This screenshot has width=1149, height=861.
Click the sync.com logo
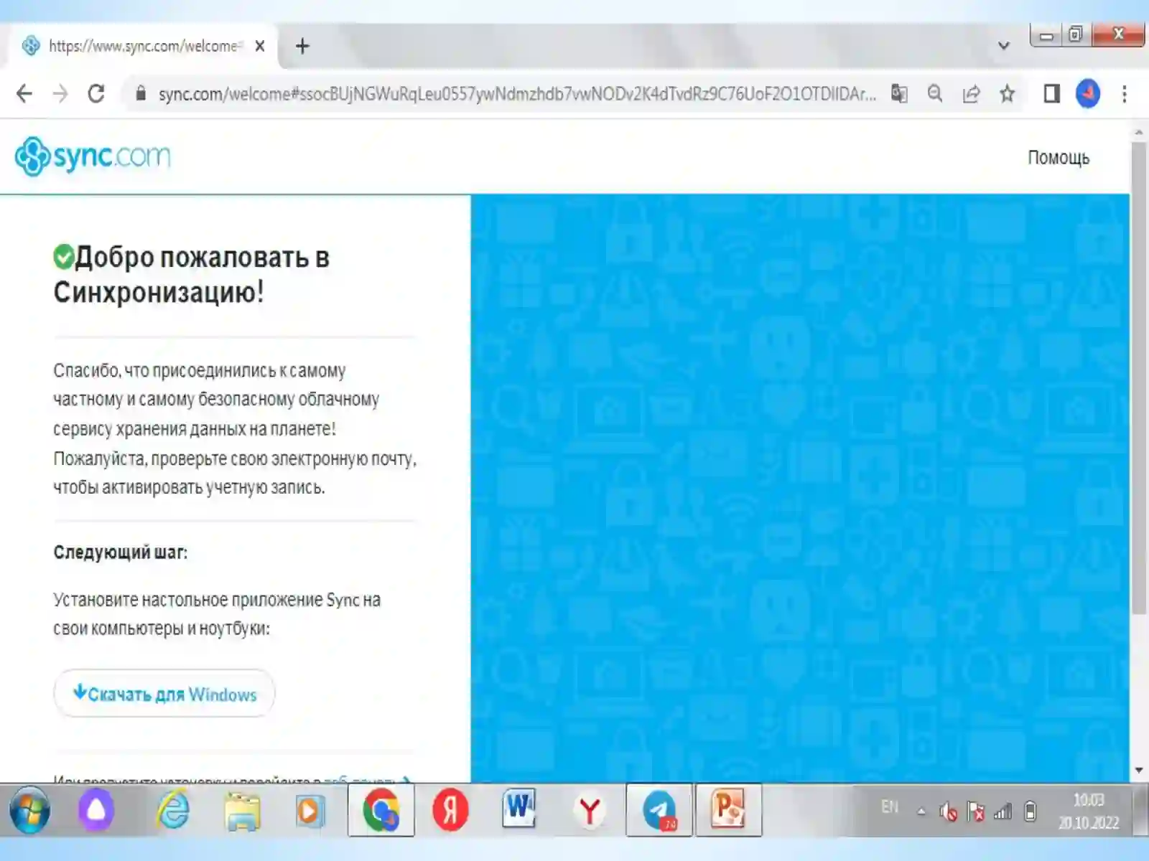[x=93, y=156]
